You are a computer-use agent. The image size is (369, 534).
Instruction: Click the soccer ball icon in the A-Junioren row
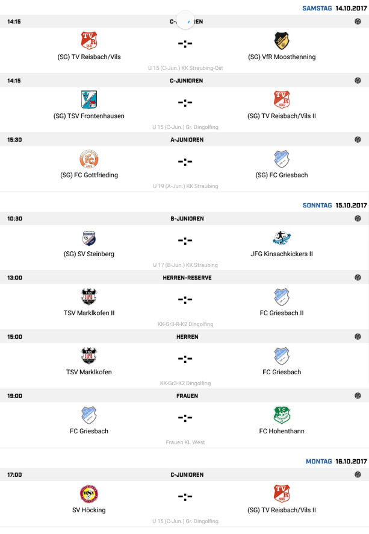(x=358, y=140)
